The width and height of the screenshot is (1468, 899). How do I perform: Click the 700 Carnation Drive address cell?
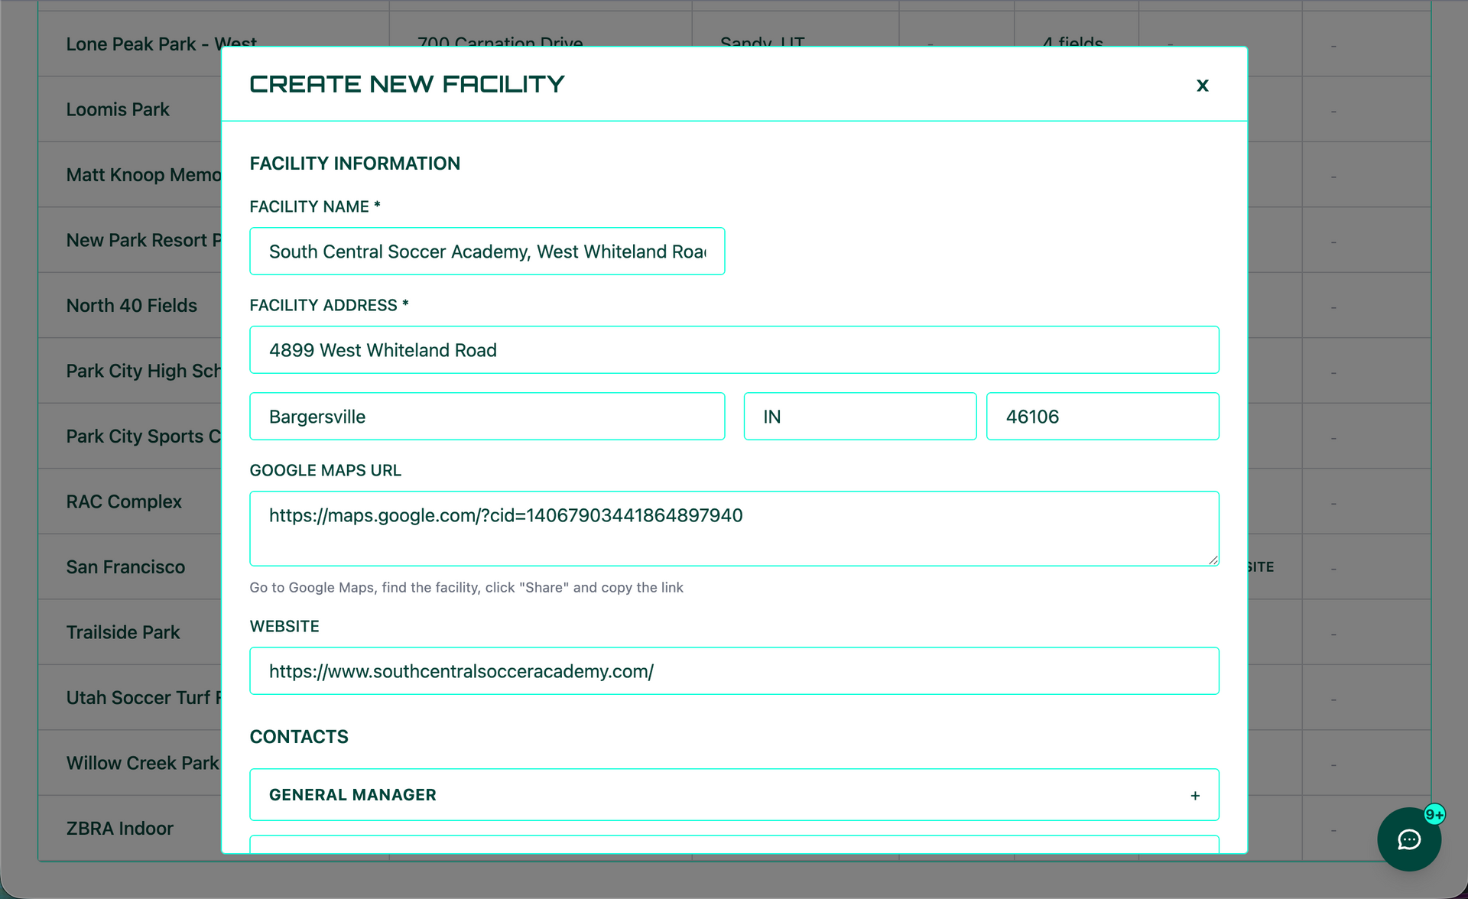500,43
